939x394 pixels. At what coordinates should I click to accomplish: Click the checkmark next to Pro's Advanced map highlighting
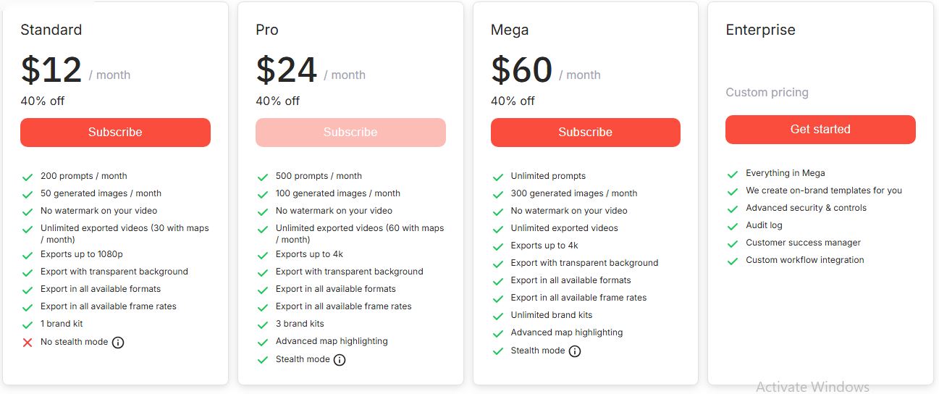point(263,342)
